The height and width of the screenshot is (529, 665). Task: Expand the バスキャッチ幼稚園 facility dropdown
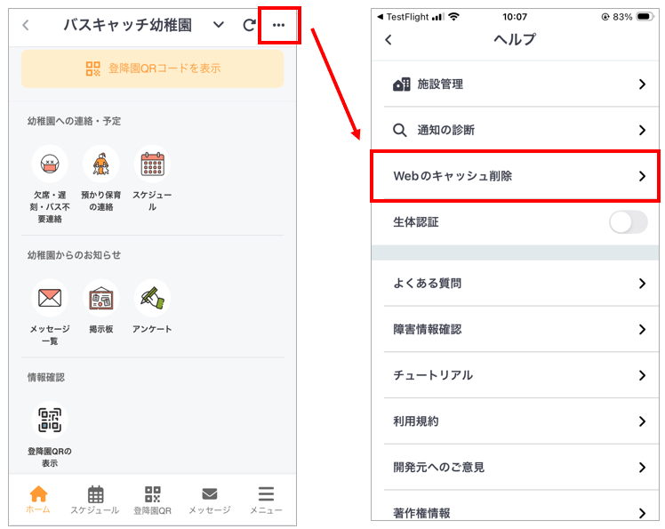219,25
